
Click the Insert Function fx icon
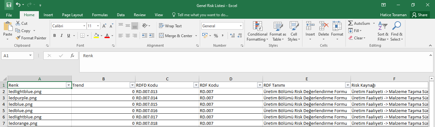click(72, 56)
